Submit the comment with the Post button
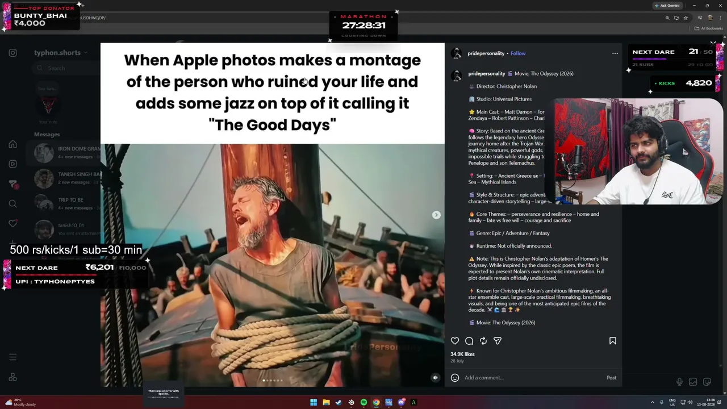 pyautogui.click(x=611, y=378)
